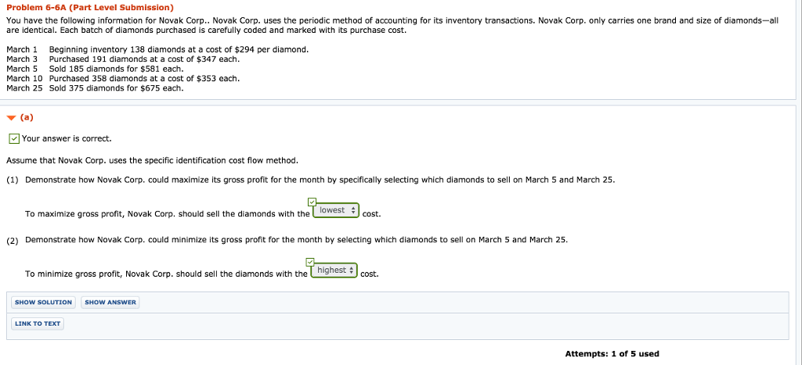This screenshot has height=365, width=802.
Task: Click 'Assume that Novak Corp. uses the specific identification' sentence
Action: pos(152,161)
